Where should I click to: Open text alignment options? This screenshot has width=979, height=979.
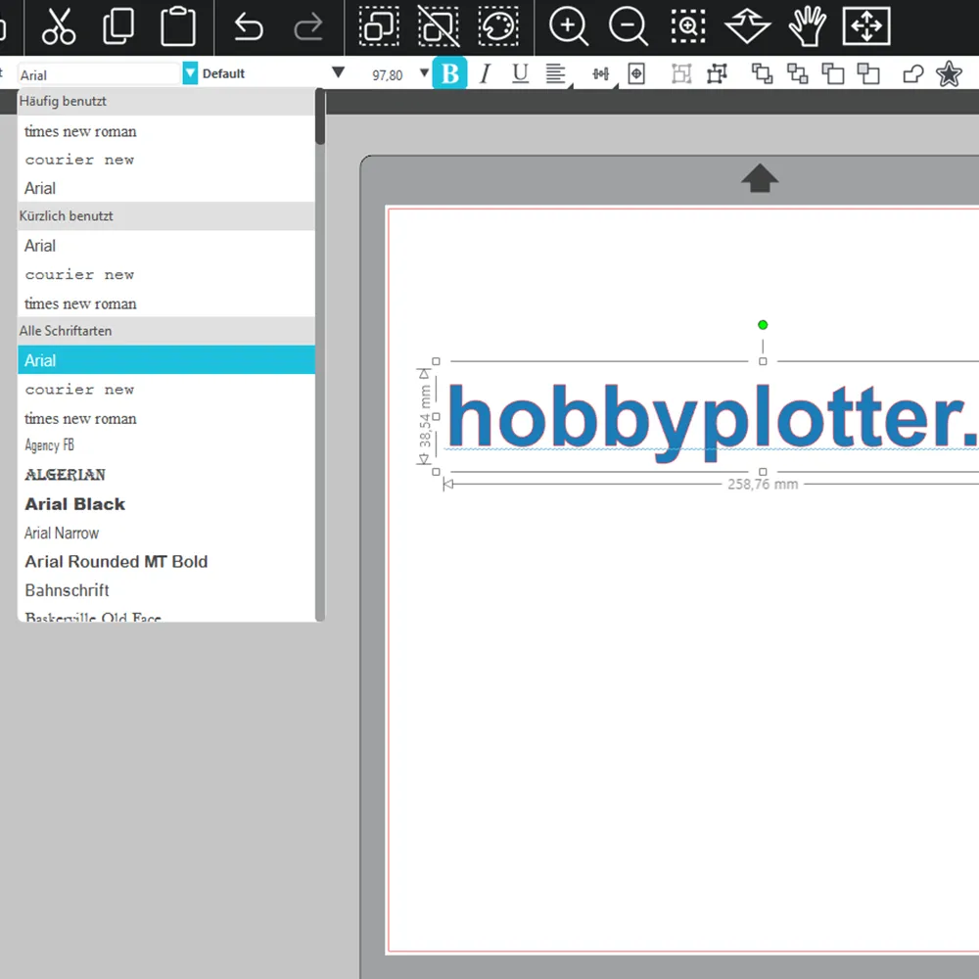pyautogui.click(x=556, y=74)
